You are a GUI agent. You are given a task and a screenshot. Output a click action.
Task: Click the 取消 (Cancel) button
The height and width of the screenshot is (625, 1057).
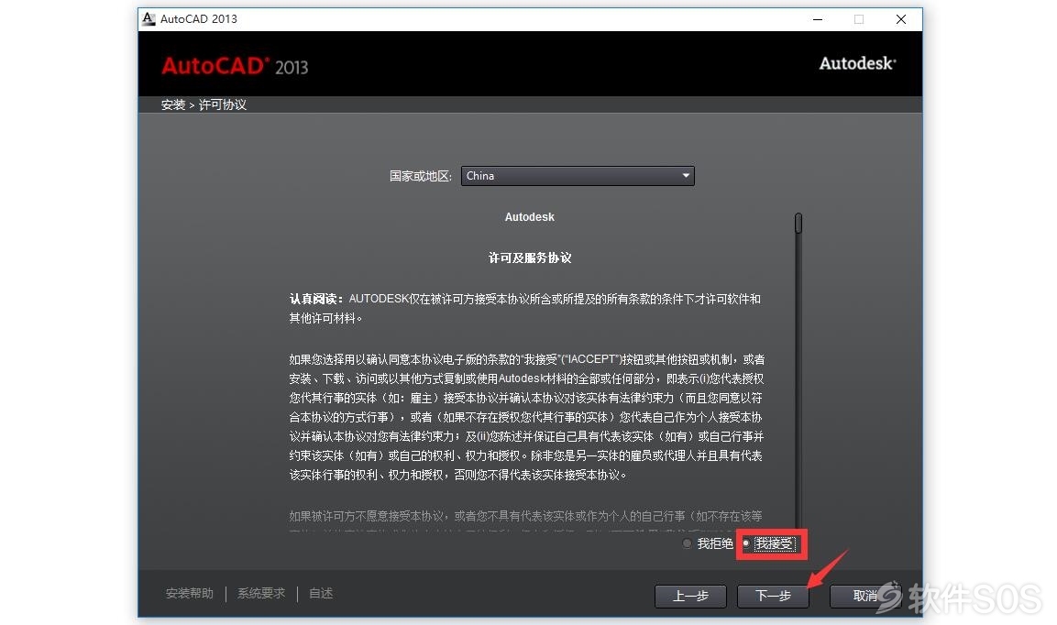pos(864,596)
